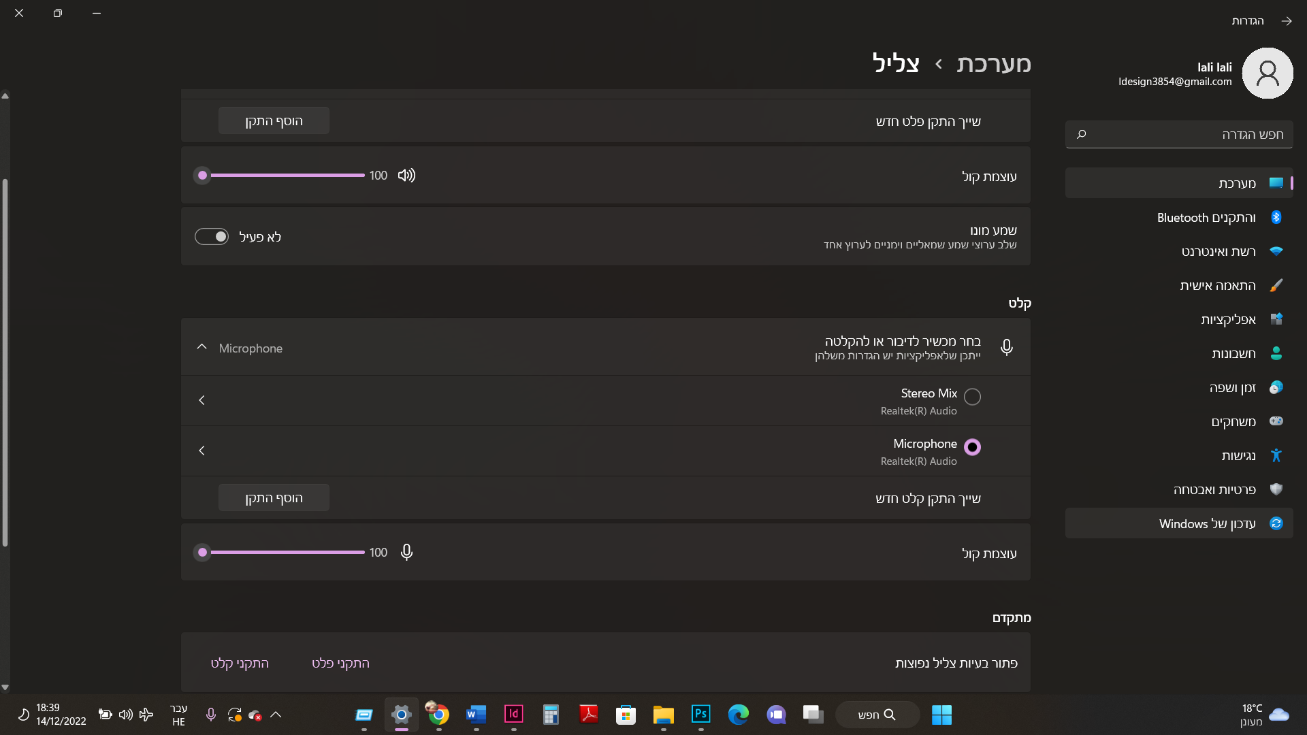Mute output using the speaker volume icon
The width and height of the screenshot is (1307, 735).
[x=406, y=176]
